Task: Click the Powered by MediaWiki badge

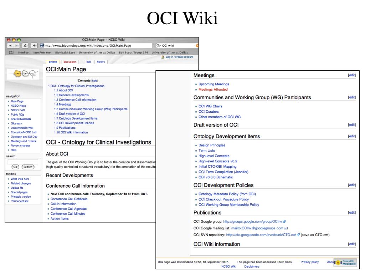Action: [345, 263]
